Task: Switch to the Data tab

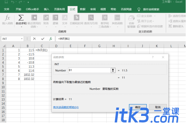Action: [x=83, y=9]
